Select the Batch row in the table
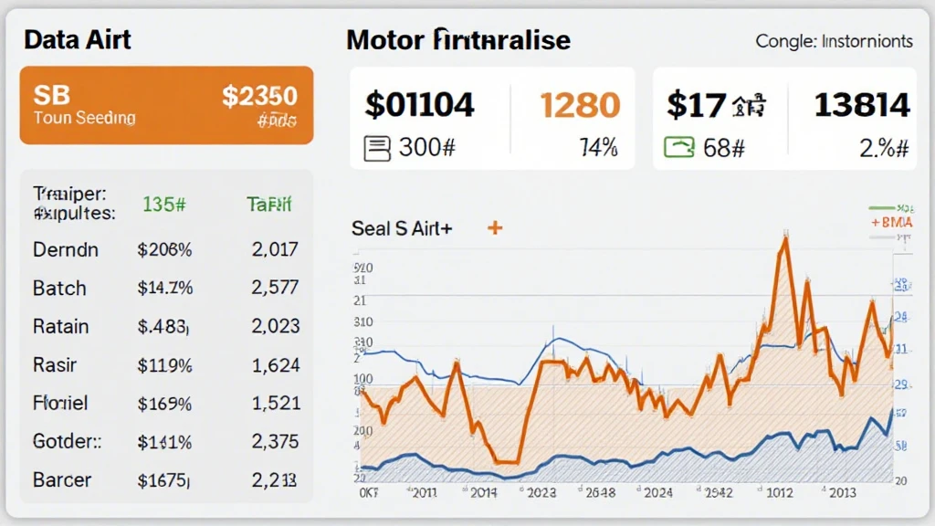 (166, 288)
